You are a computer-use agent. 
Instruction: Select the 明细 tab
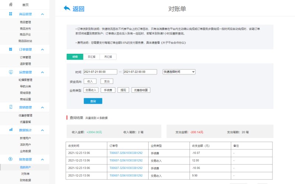(75, 57)
